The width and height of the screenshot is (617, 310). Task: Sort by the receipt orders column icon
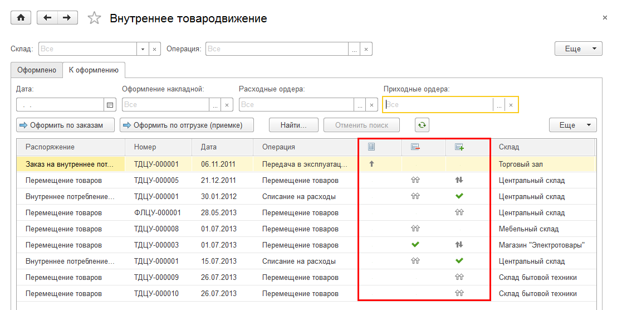pyautogui.click(x=459, y=147)
